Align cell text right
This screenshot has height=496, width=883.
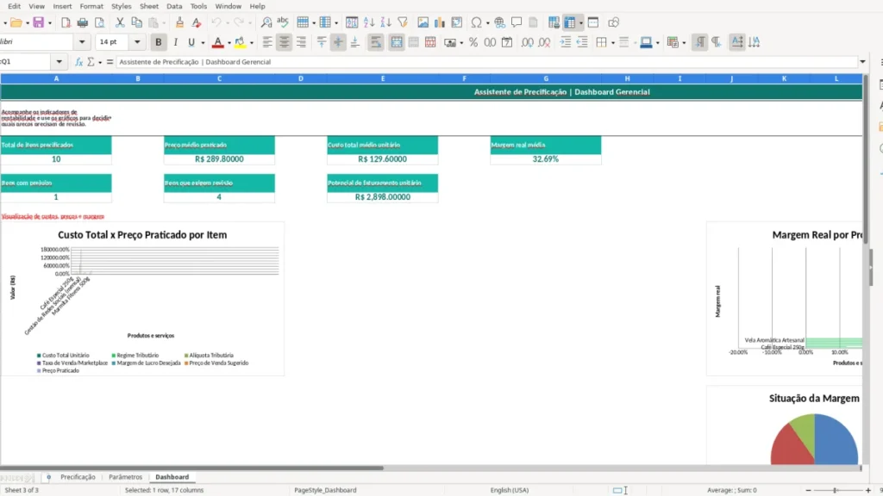(x=301, y=42)
